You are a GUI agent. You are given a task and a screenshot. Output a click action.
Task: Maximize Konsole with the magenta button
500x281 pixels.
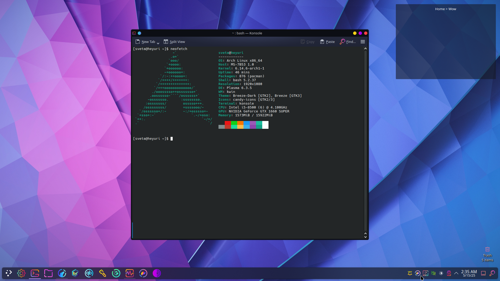pos(360,33)
